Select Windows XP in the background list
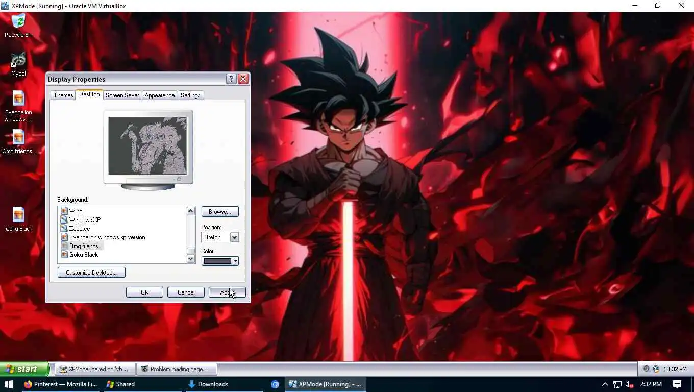This screenshot has width=694, height=392. pyautogui.click(x=85, y=220)
